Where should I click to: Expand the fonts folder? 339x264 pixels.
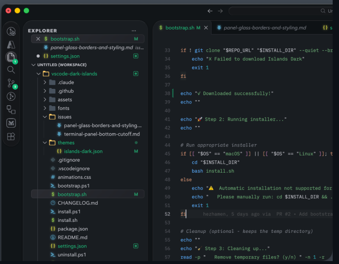pos(45,108)
